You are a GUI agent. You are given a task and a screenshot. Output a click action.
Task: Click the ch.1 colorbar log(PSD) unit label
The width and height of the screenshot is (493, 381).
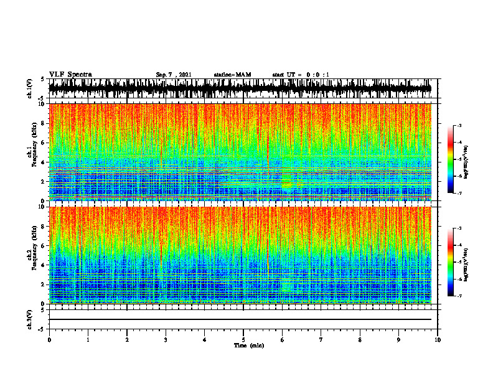[466, 162]
